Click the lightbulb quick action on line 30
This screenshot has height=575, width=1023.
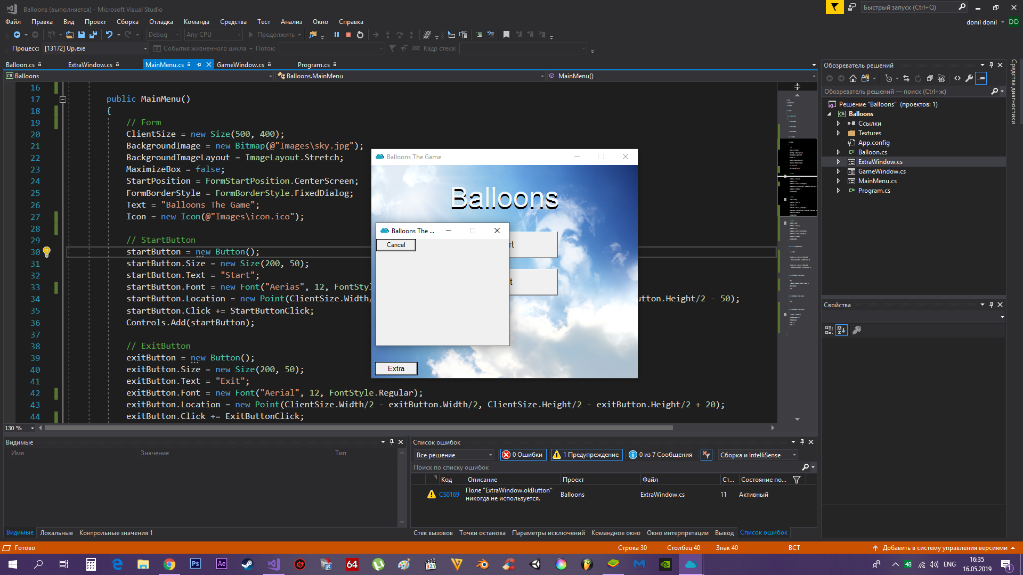[47, 252]
